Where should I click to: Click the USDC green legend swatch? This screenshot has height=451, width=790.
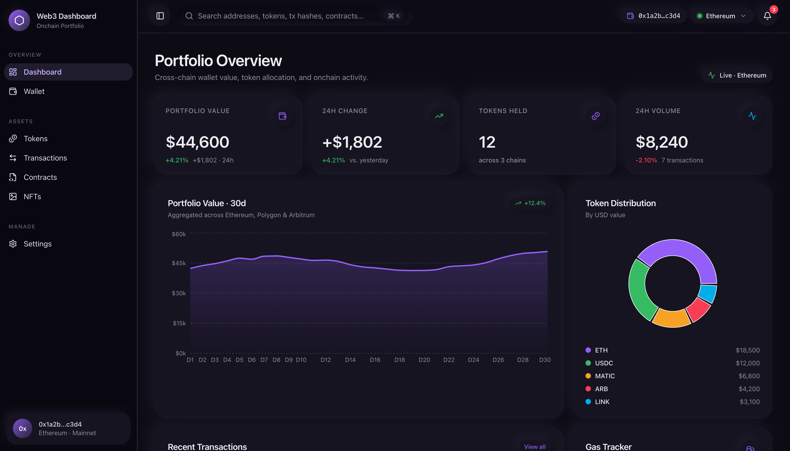(x=588, y=363)
